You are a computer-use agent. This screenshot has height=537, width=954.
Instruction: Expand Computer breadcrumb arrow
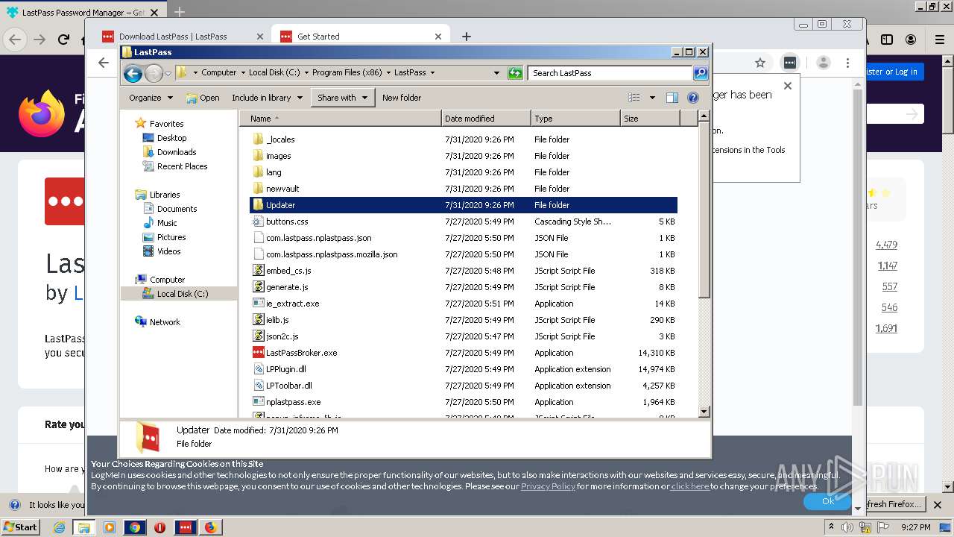pyautogui.click(x=242, y=73)
